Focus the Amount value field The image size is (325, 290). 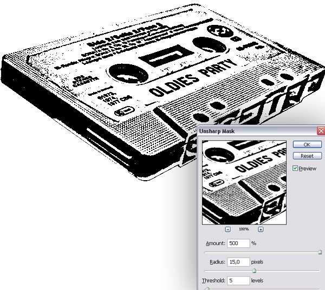pos(238,243)
